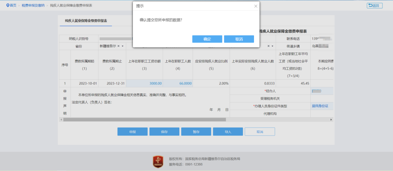393x171 pixels.
Task: Click the 申报 button below the form
Action: coord(132,132)
